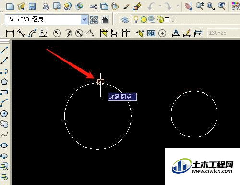Toggle layer 0 lock padlock icon
The height and width of the screenshot is (185, 240).
(x=160, y=20)
